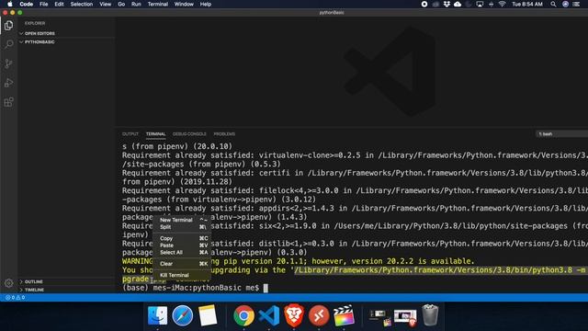Choose Paste from the context menu

tap(182, 245)
